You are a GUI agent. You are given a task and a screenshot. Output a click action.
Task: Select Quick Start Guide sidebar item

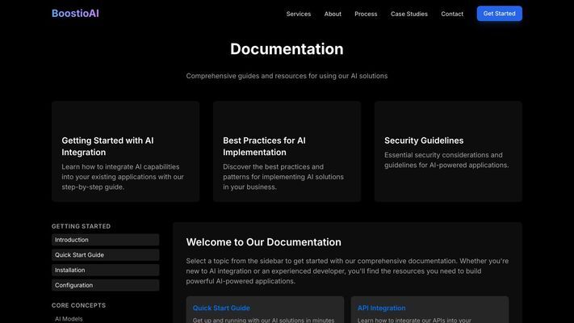click(106, 255)
